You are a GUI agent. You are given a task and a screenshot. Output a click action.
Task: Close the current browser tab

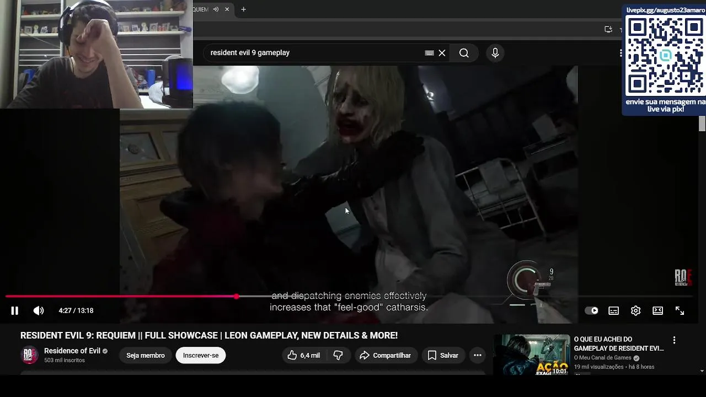227,9
